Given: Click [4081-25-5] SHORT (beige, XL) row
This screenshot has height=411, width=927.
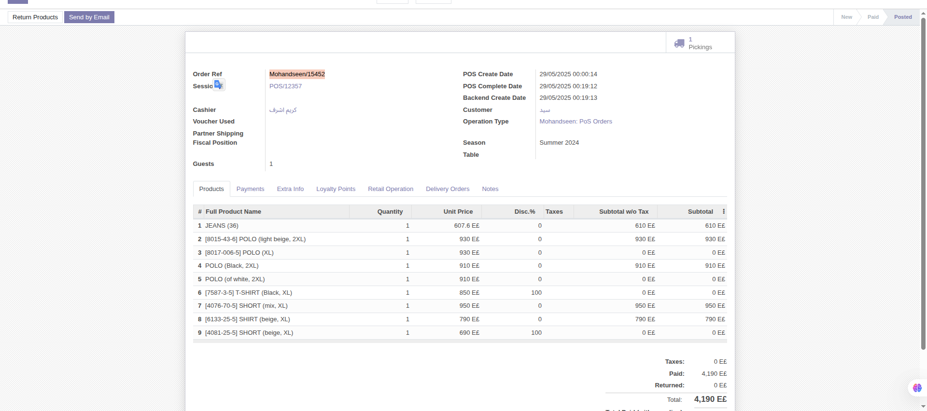Looking at the screenshot, I should tap(460, 333).
